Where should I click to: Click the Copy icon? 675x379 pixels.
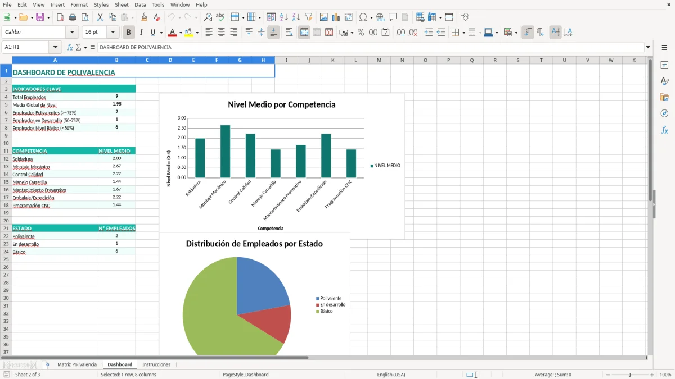[x=112, y=17]
